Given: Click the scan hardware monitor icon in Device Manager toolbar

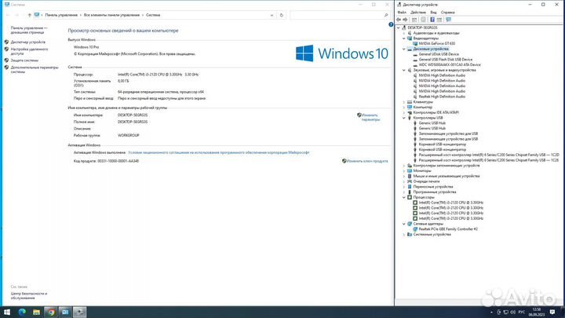Looking at the screenshot, I should click(x=448, y=20).
